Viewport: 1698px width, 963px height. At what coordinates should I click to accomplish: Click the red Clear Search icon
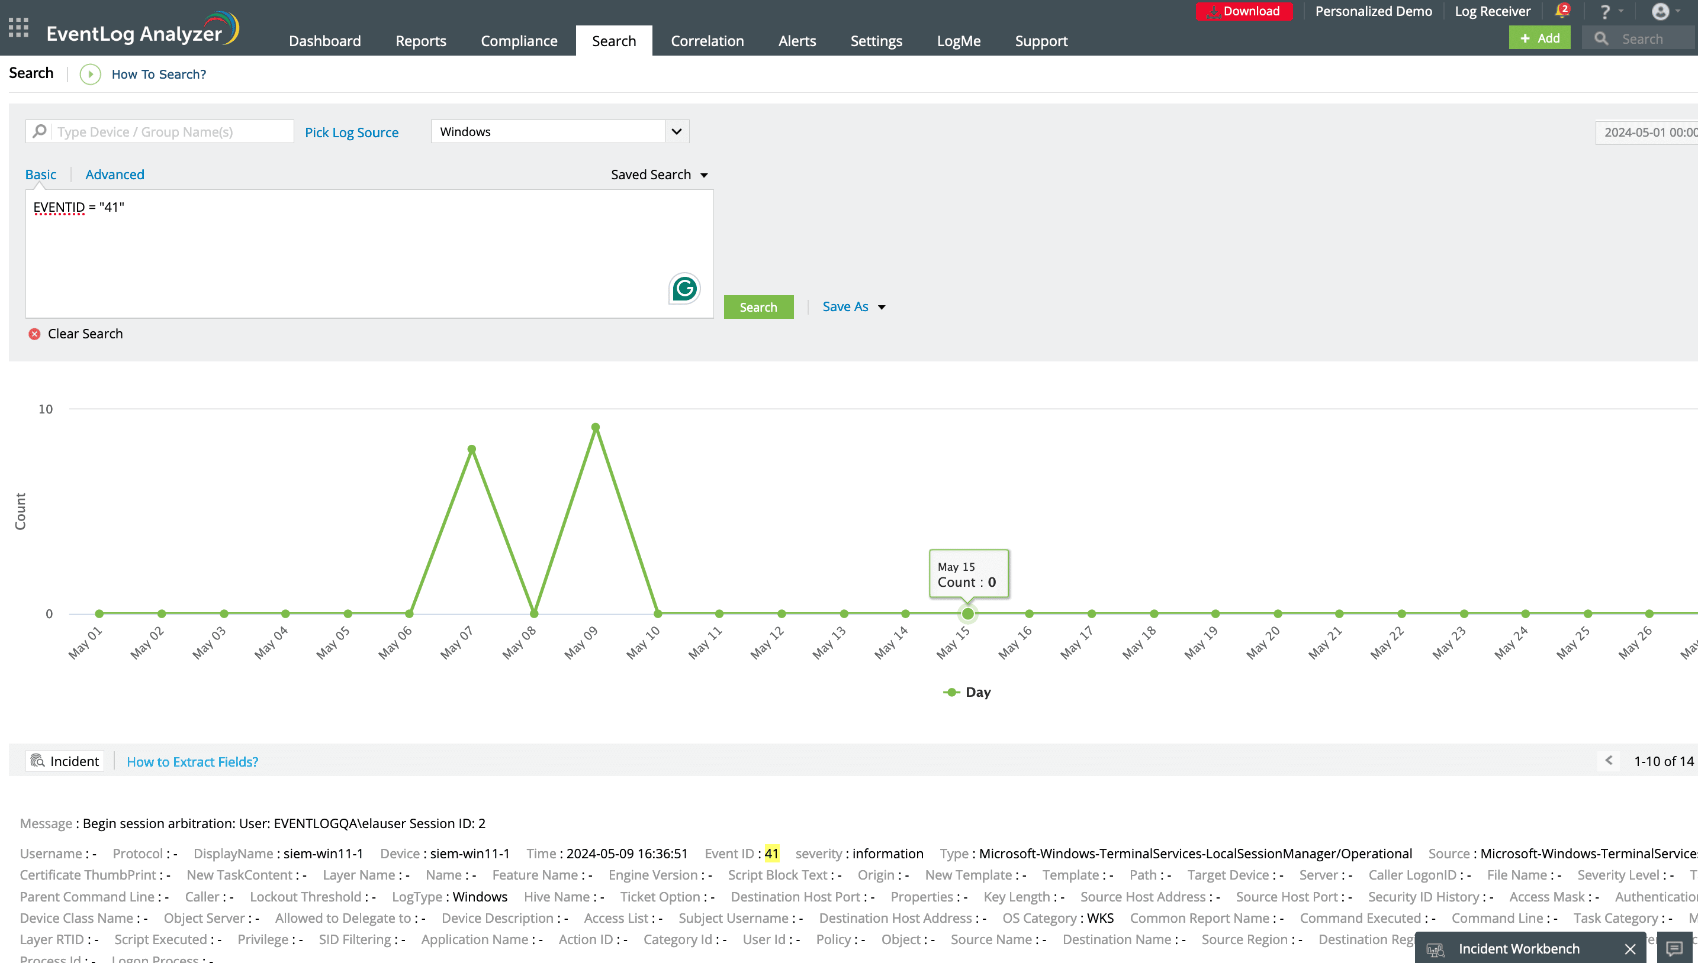pos(34,334)
